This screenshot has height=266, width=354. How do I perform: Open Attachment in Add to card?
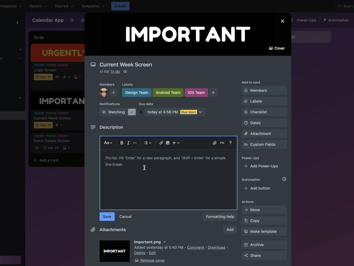264,134
